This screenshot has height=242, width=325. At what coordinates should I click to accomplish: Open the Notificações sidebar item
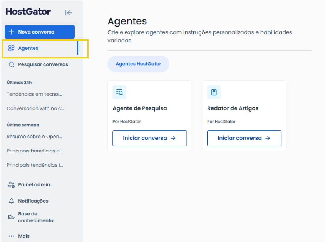(28, 201)
